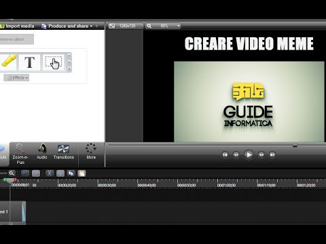Click timeline ruler at 00:00:50;00

pos(187,185)
